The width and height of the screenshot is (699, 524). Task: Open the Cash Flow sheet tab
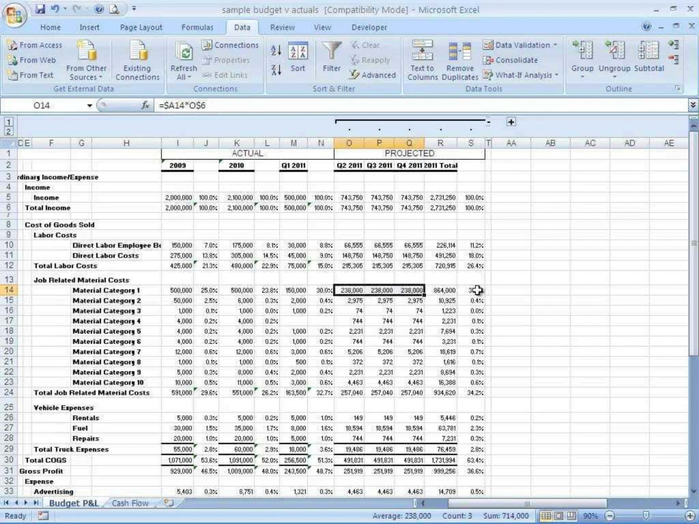coord(130,503)
